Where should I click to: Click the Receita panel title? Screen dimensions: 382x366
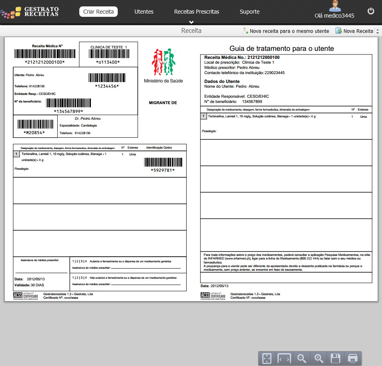[x=191, y=31]
